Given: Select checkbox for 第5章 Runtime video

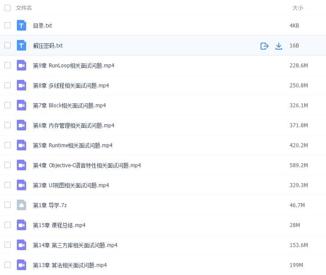Looking at the screenshot, I should (8, 145).
